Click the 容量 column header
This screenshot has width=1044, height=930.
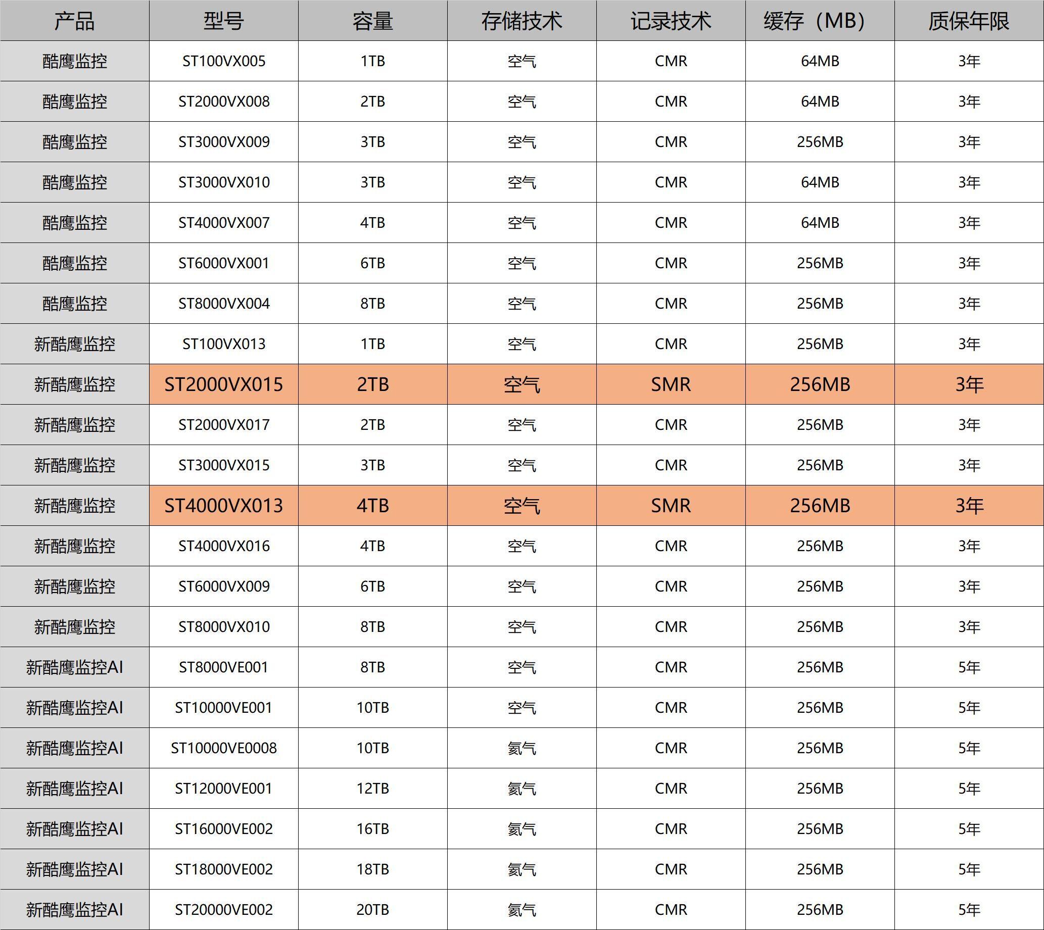pos(373,20)
